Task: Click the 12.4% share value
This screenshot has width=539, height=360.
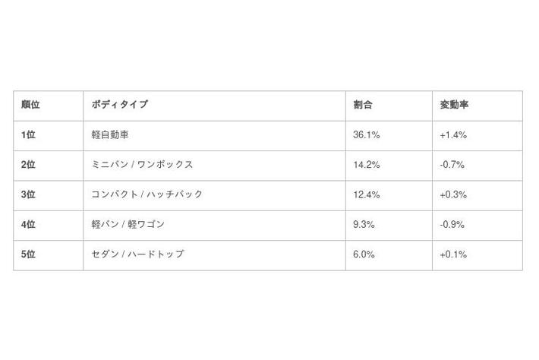Action: (366, 194)
